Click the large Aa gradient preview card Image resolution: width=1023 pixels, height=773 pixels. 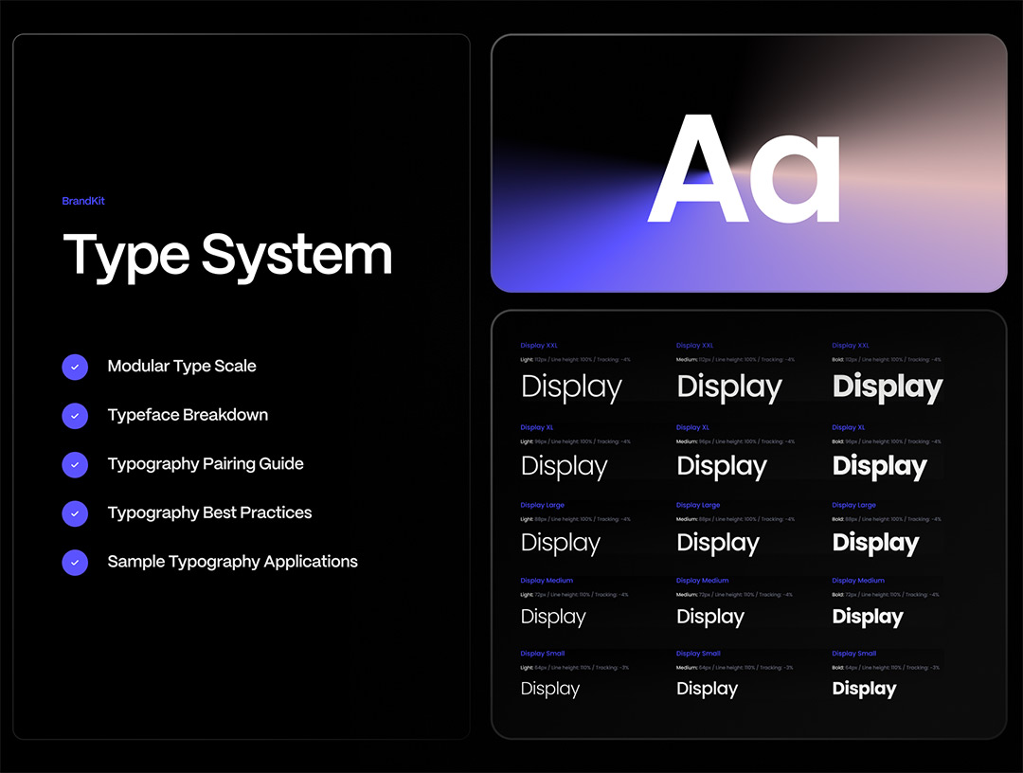click(x=748, y=164)
